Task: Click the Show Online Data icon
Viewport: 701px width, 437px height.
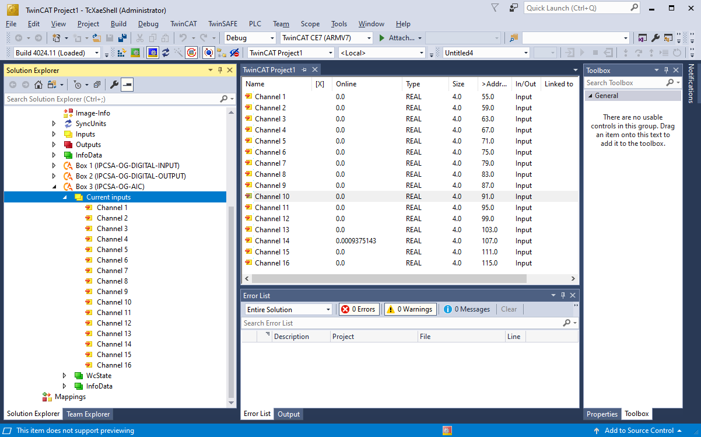Action: [x=208, y=53]
